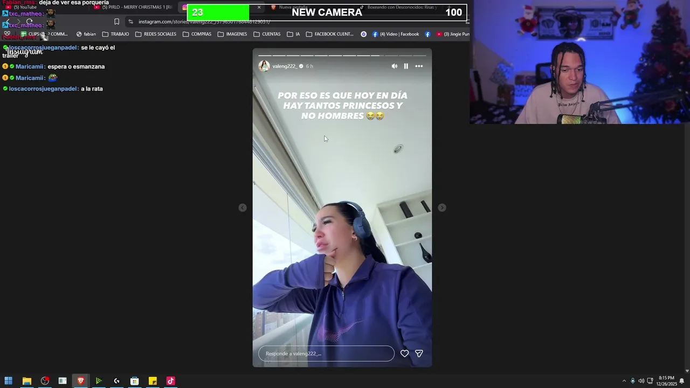Open the CUENTAS bookmarks folder
The height and width of the screenshot is (388, 690).
267,34
